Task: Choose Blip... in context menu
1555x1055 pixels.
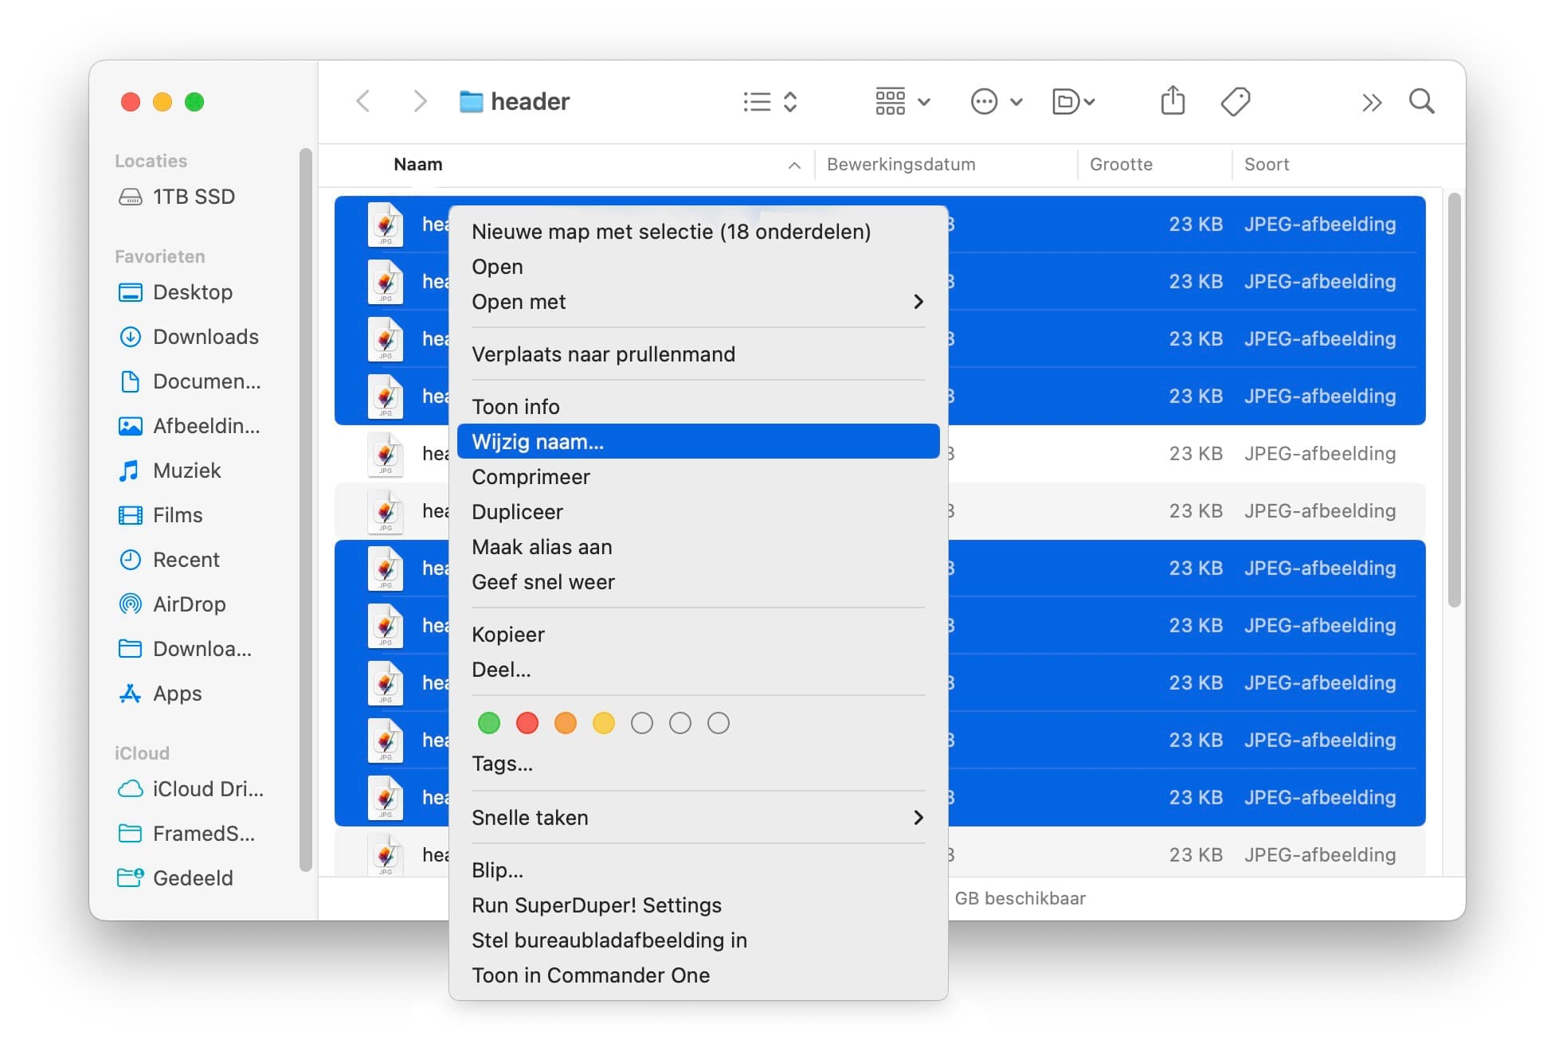Action: (x=699, y=870)
